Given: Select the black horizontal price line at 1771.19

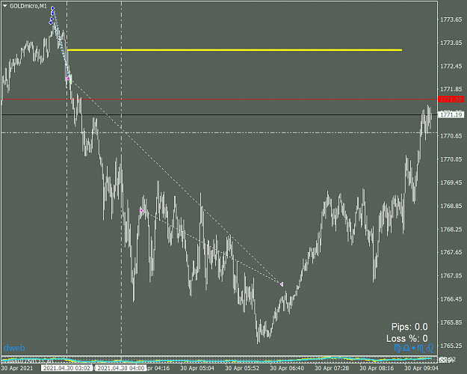Looking at the screenshot, I should tap(220, 115).
